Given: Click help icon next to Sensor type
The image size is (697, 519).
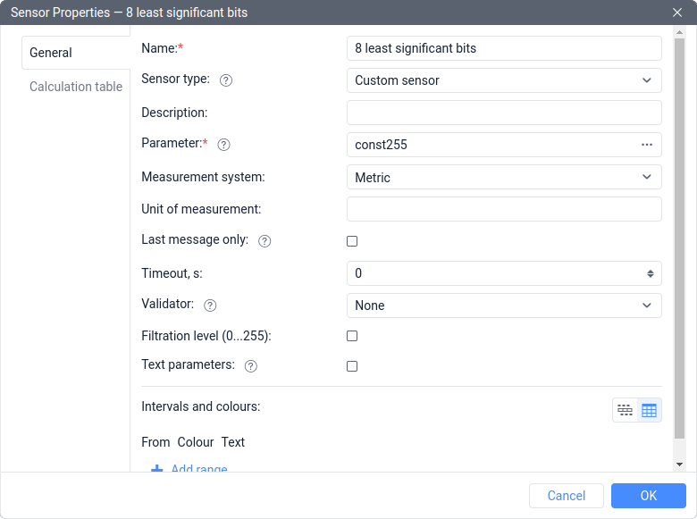Looking at the screenshot, I should [226, 80].
